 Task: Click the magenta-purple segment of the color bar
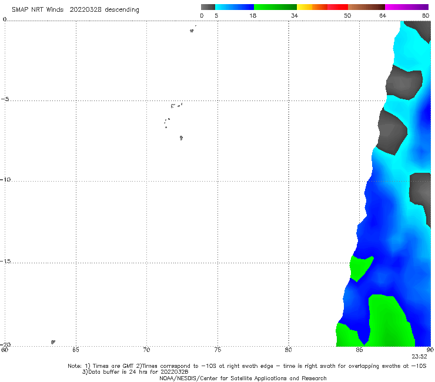(x=407, y=7)
